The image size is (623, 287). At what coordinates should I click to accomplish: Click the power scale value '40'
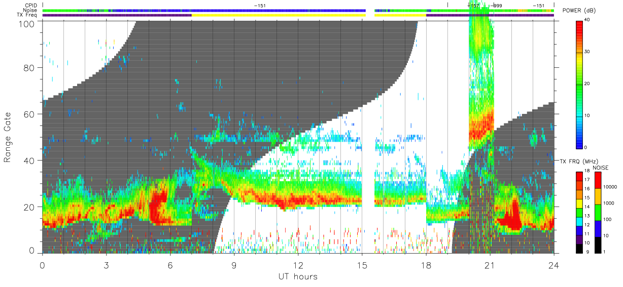(x=587, y=21)
